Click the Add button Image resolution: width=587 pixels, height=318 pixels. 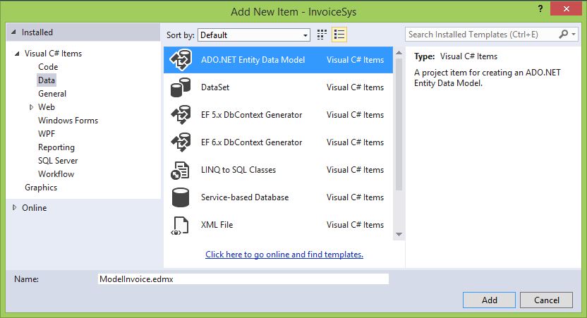tap(490, 300)
